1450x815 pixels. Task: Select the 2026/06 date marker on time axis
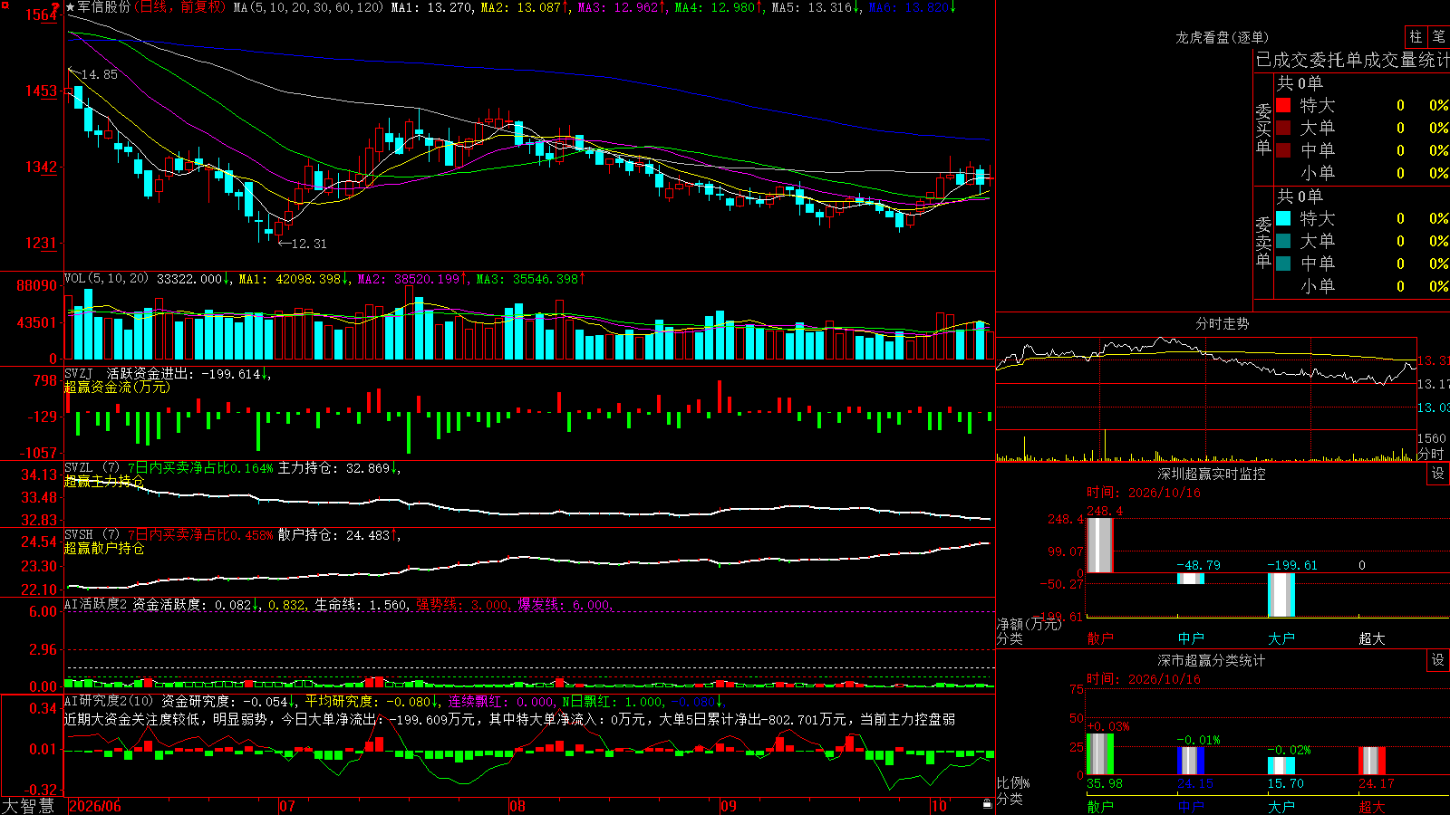click(95, 806)
